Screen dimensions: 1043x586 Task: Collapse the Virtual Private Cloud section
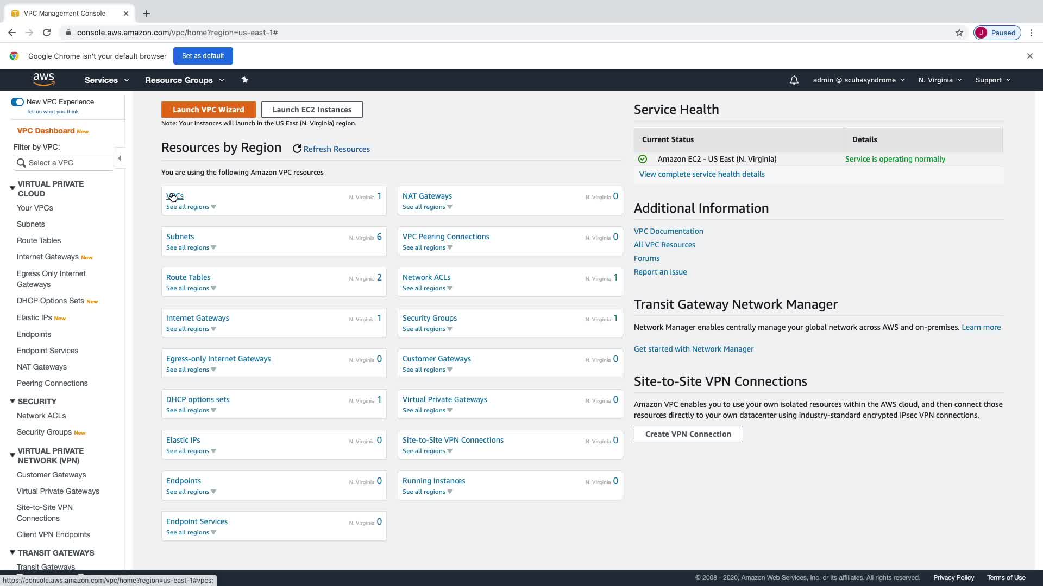click(12, 188)
